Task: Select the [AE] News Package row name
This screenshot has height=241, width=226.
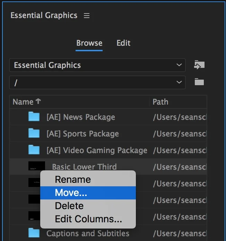Action: click(x=81, y=117)
